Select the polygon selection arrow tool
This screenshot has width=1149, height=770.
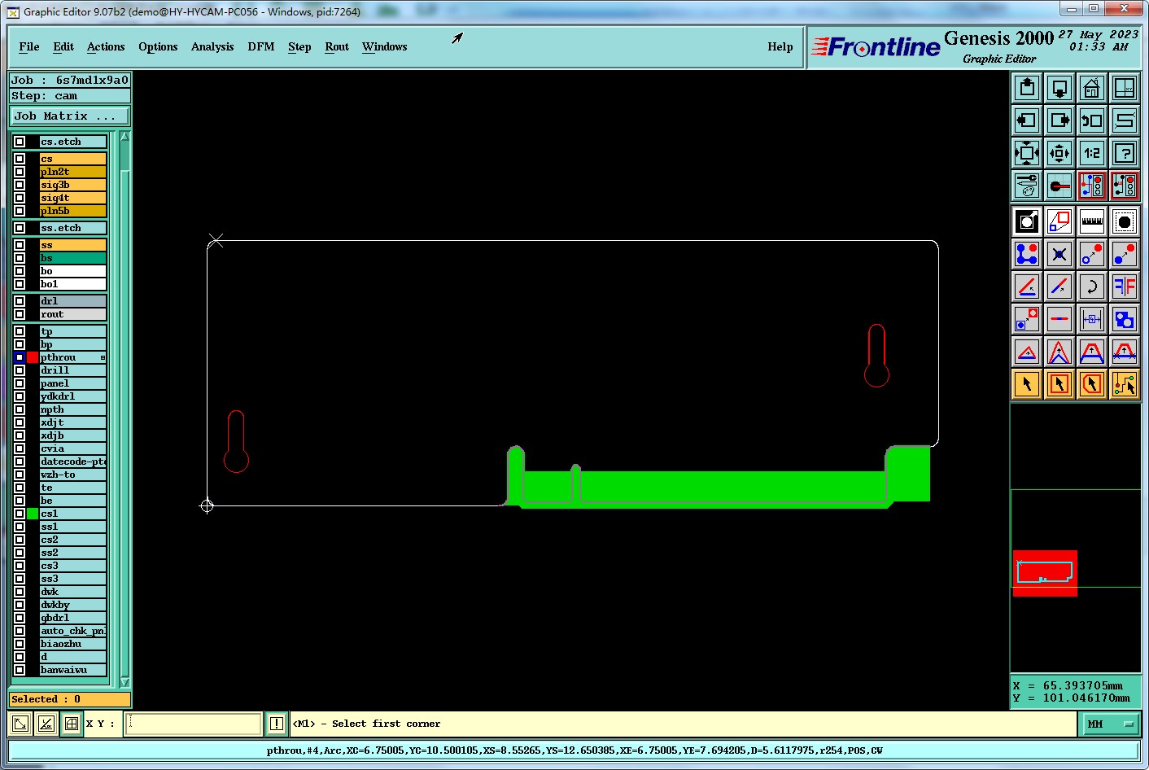1092,384
